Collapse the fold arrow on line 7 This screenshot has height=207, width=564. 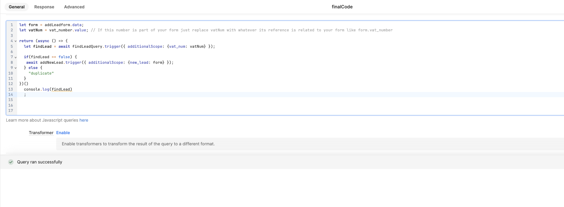[15, 57]
